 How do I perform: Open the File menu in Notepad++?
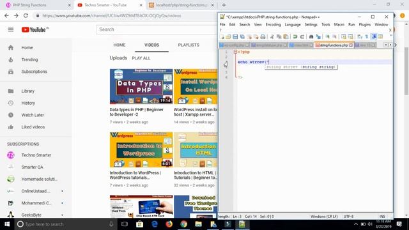coord(222,24)
